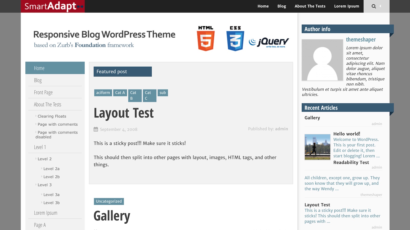The image size is (410, 230).
Task: Open the Hello world! post thumbnail
Action: pyautogui.click(x=317, y=147)
